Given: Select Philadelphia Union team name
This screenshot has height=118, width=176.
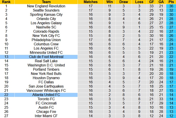Looking at the screenshot, I should point(46,40).
